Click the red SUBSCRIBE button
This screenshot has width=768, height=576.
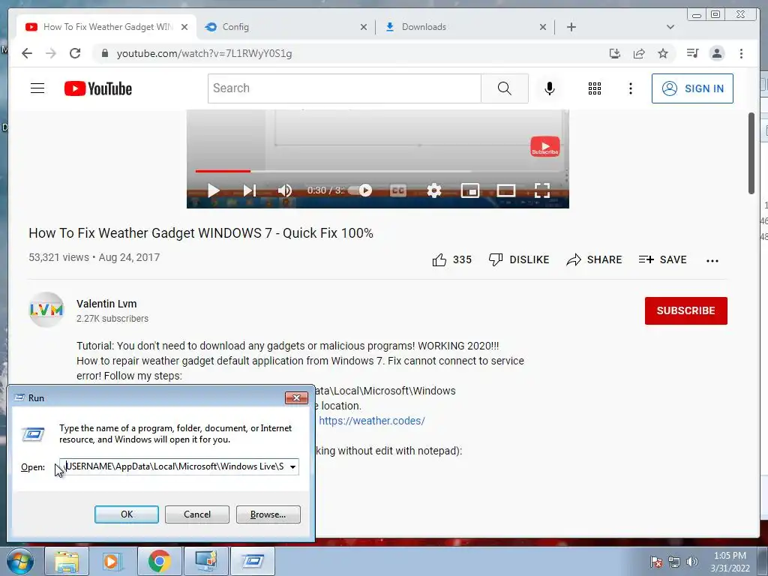tap(685, 310)
